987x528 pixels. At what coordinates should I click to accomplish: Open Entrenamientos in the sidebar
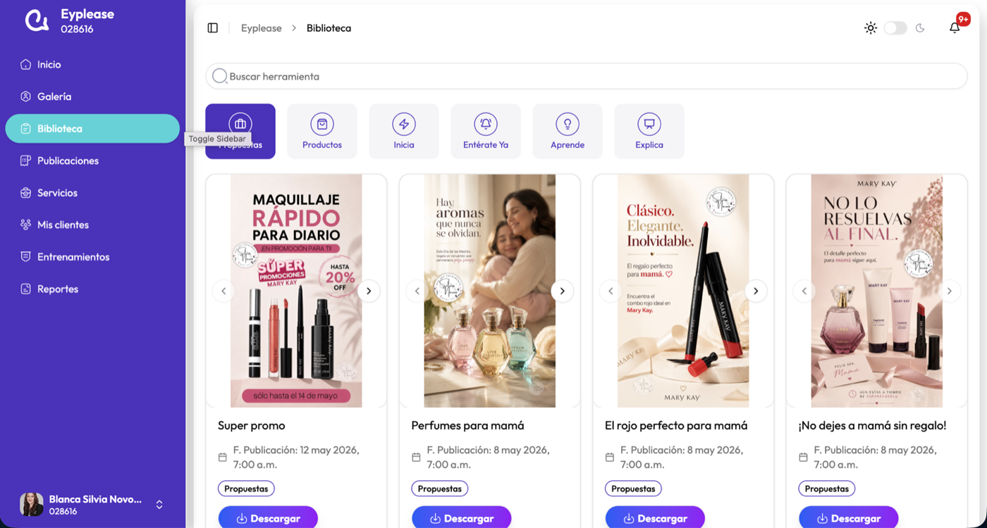[x=92, y=257]
